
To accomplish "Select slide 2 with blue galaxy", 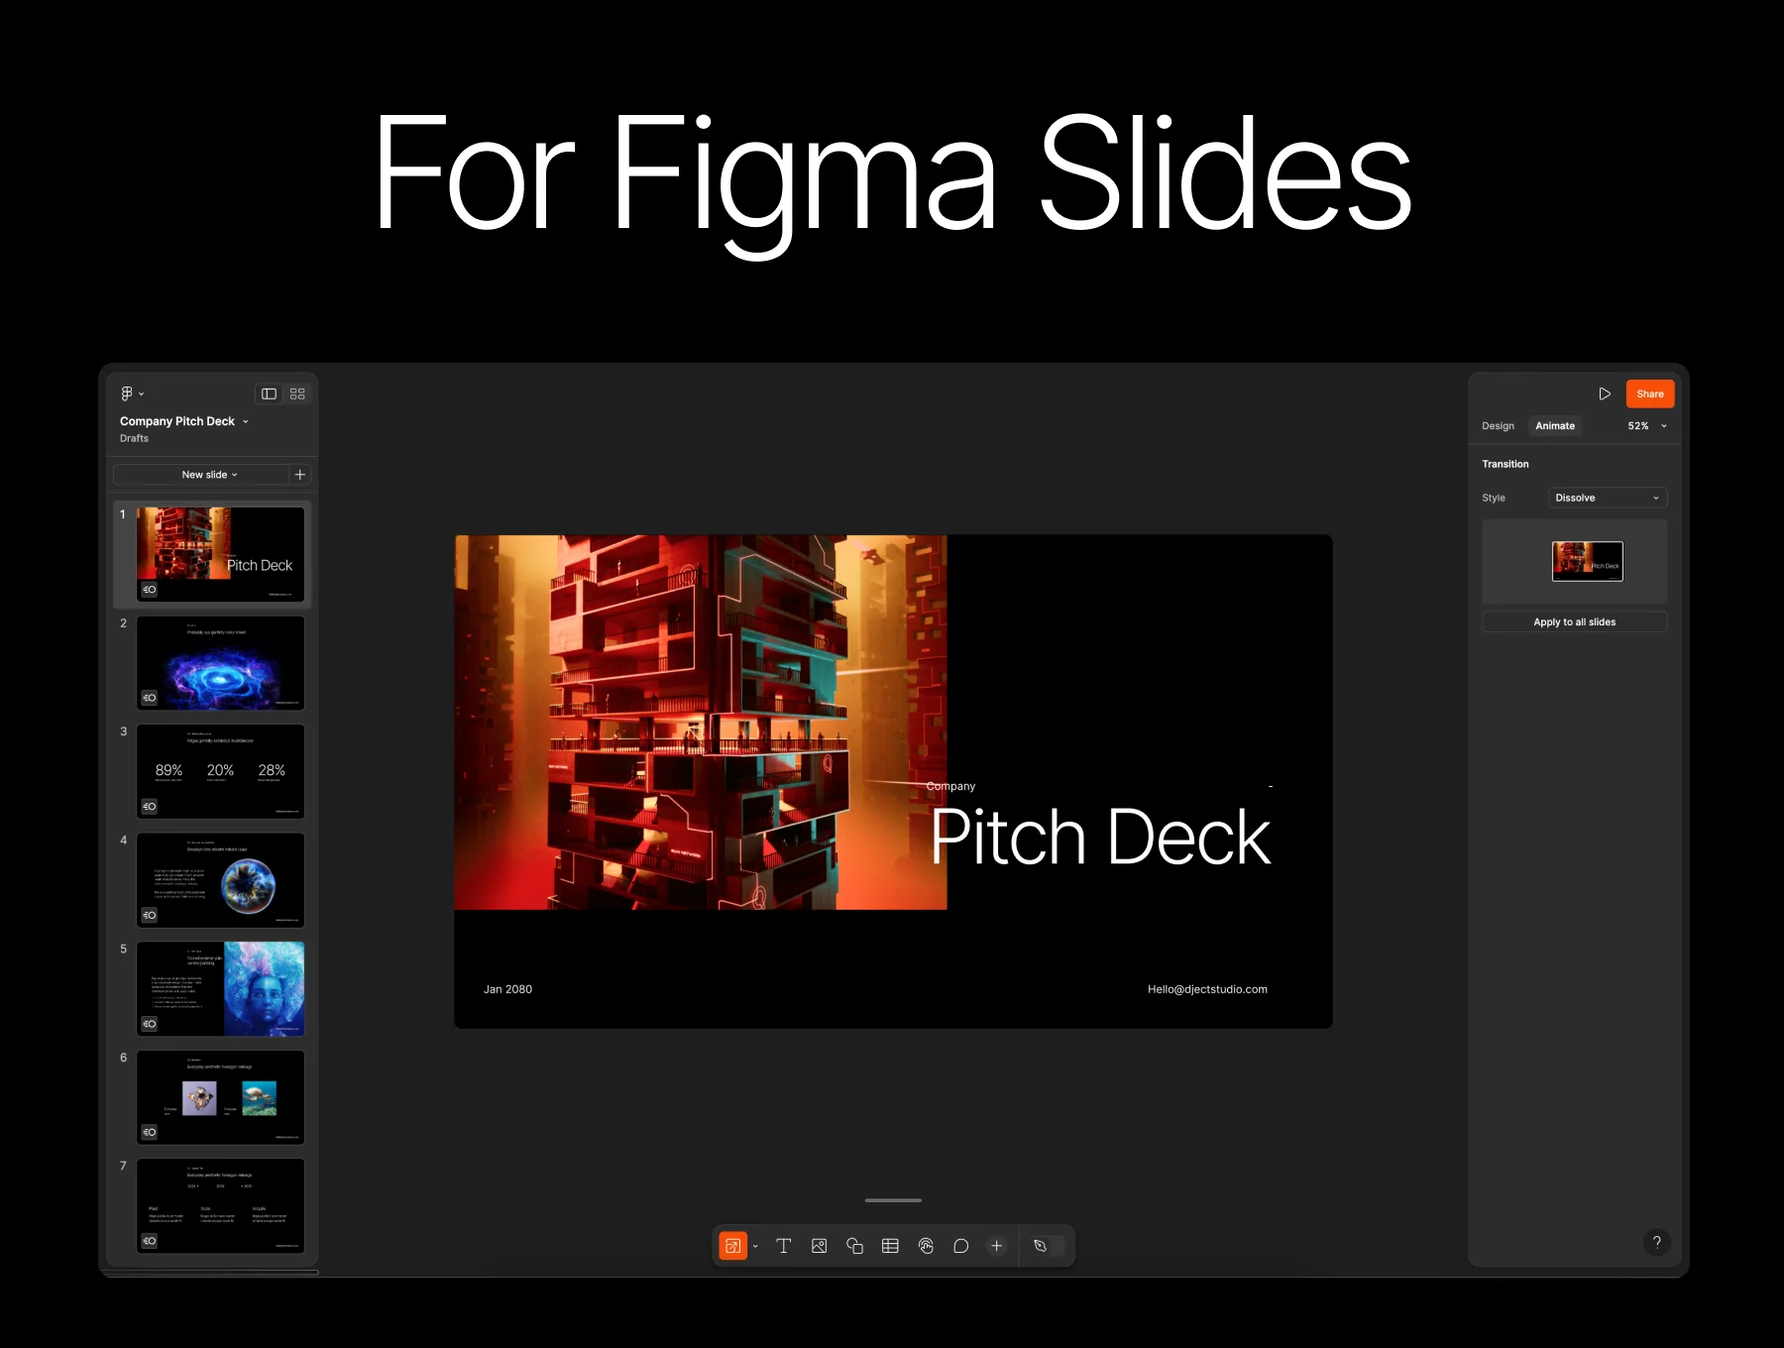I will [x=220, y=663].
